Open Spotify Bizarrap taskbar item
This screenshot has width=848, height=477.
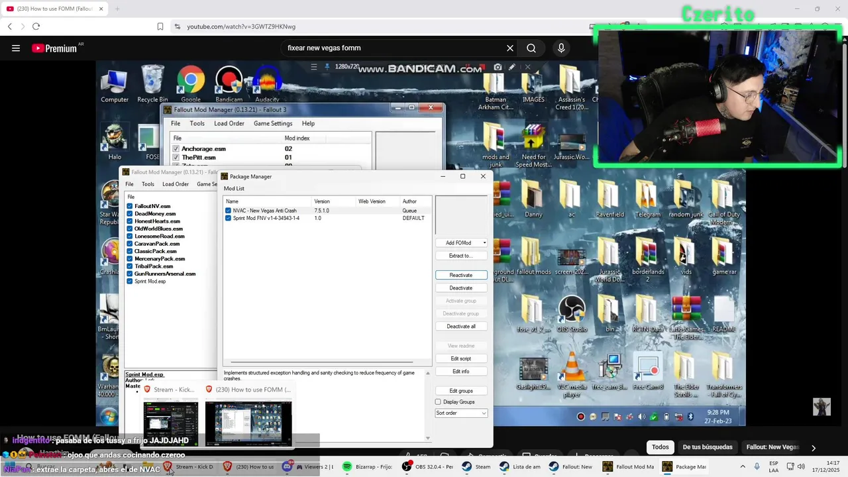368,466
